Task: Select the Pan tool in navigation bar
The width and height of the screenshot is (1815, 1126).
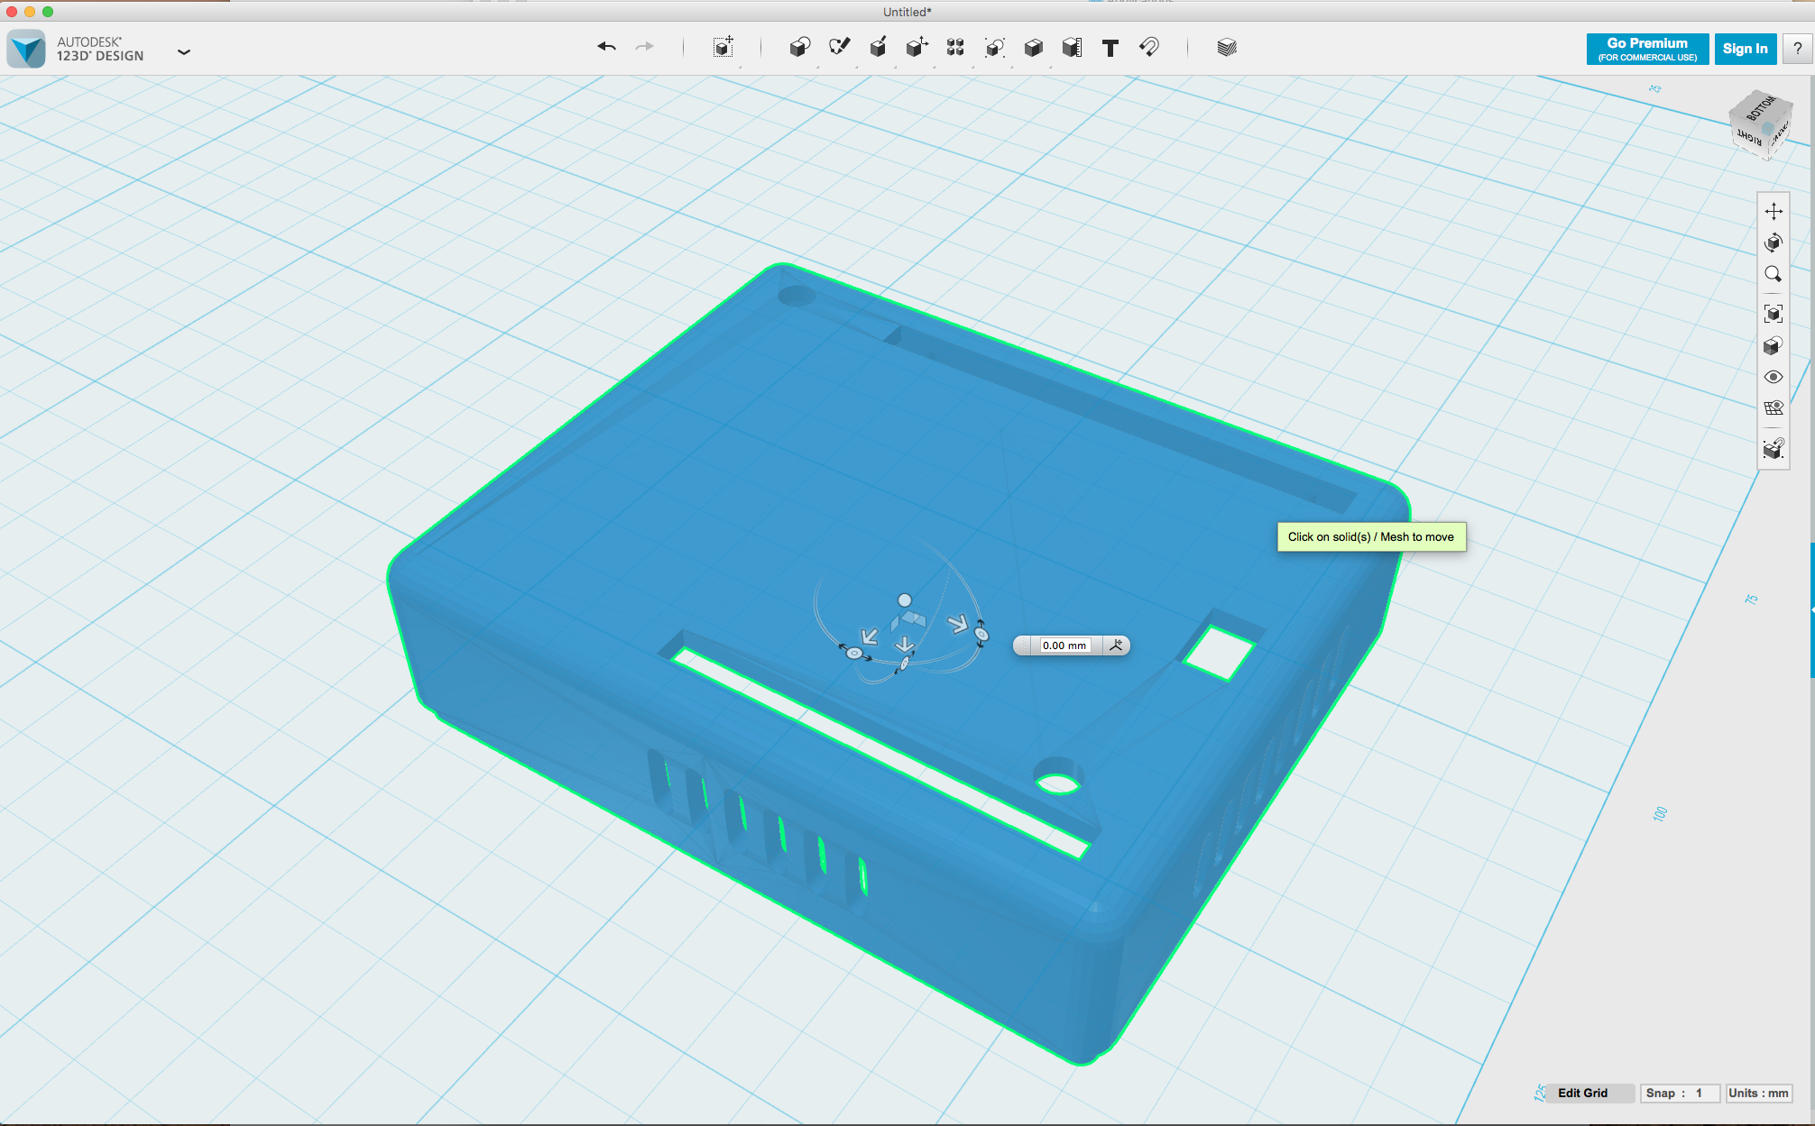Action: tap(1774, 211)
